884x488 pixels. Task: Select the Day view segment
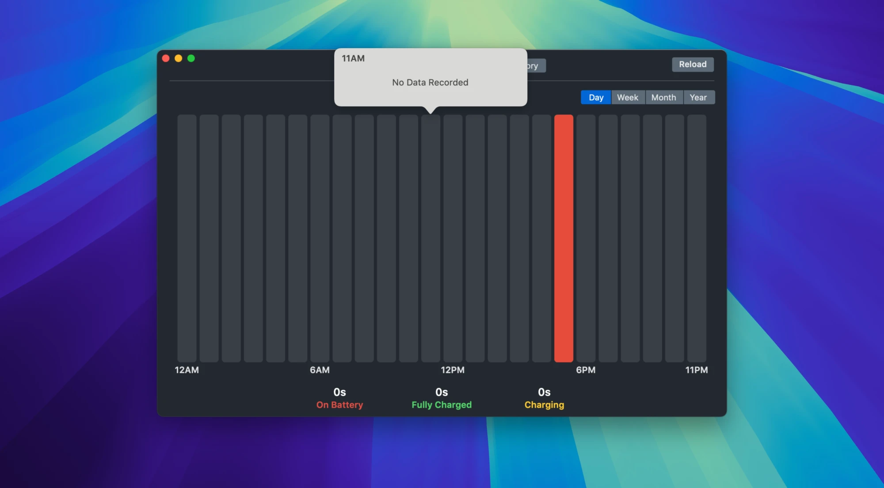596,98
